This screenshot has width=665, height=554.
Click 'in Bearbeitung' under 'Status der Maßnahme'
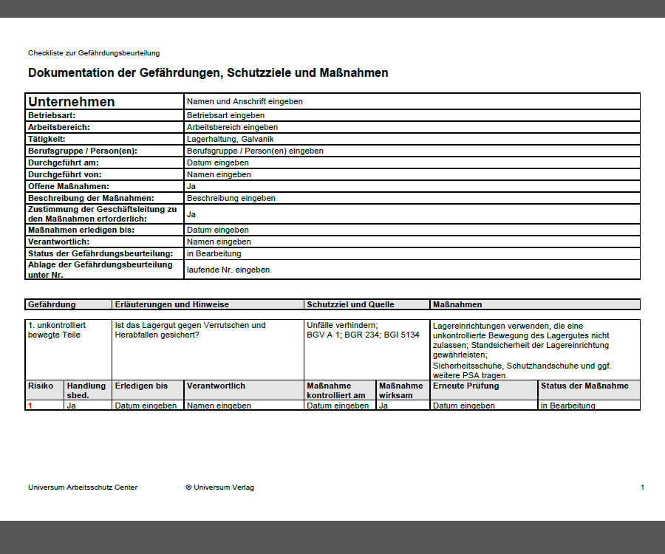(x=568, y=406)
